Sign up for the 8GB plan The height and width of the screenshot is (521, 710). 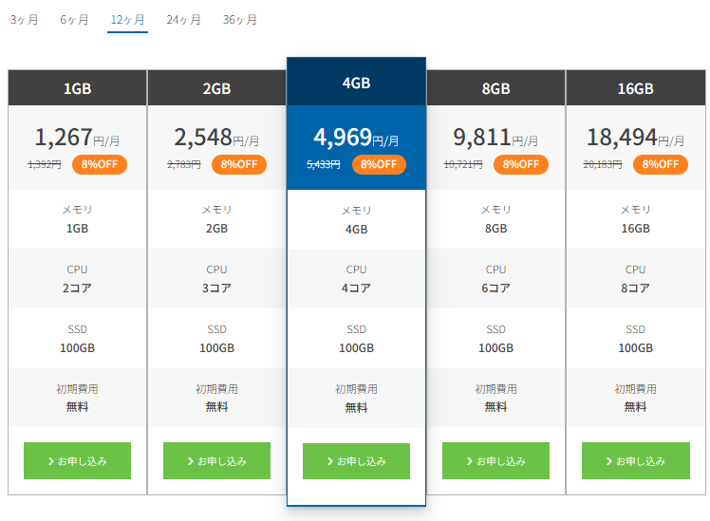pos(495,460)
